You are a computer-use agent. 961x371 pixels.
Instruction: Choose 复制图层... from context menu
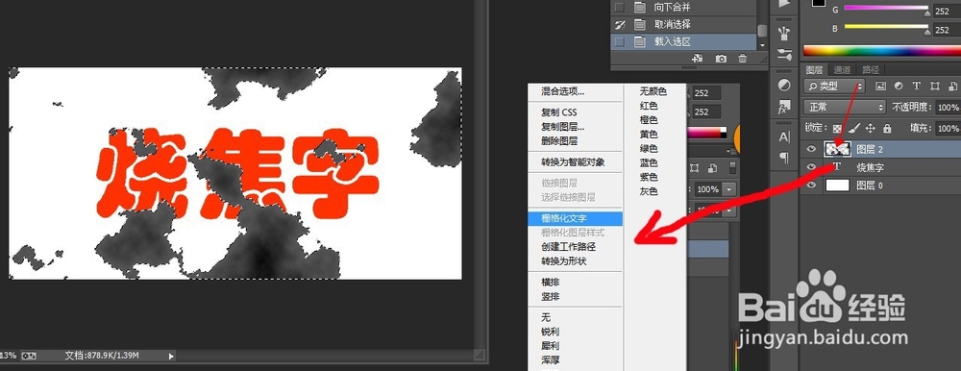pos(562,127)
